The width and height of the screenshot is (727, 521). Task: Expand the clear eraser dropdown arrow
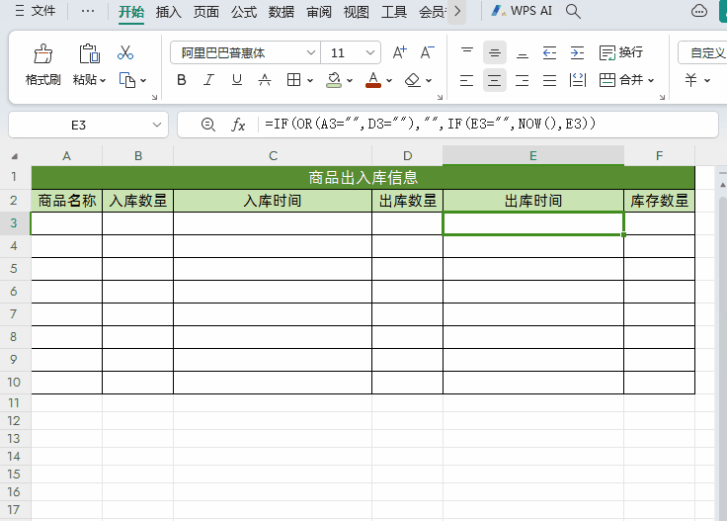click(429, 81)
